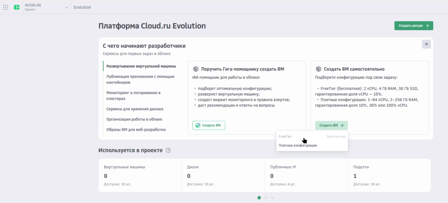Click the Сервисы для первых задач в облаке subtitle
This screenshot has height=203, width=448.
tap(136, 53)
